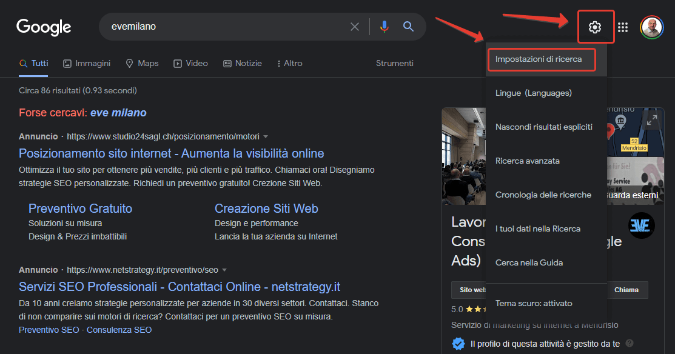This screenshot has height=354, width=675.
Task: Click Circa 86 risultati text
Action: click(x=78, y=91)
